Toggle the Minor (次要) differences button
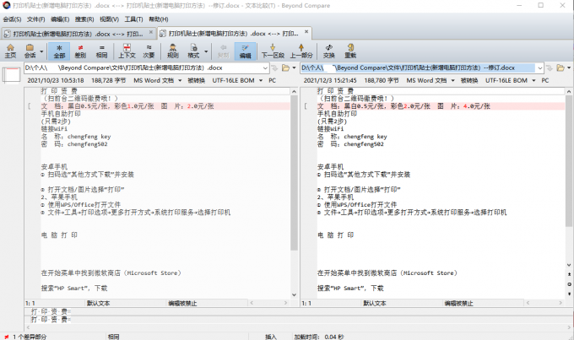Screen dimensions: 574x340 [149, 51]
